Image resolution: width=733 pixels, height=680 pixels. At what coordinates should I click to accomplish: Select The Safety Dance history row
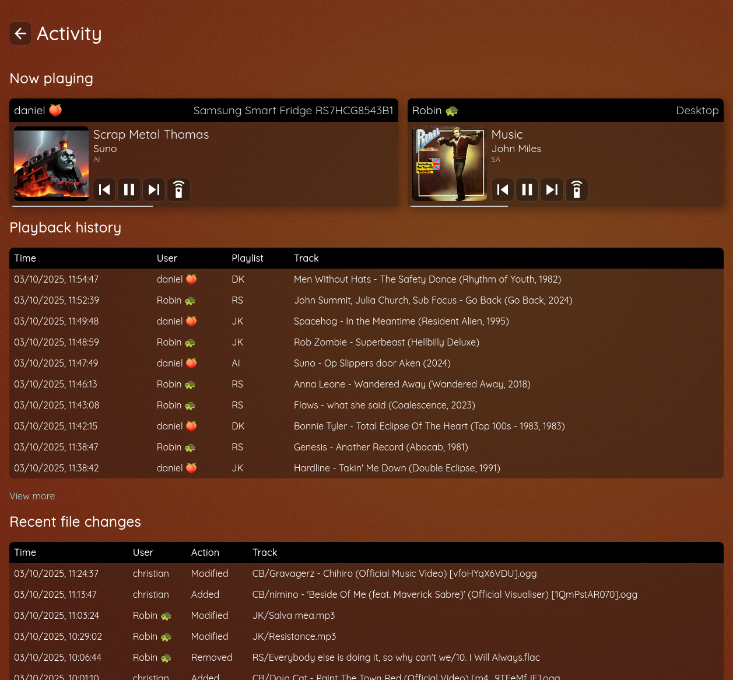tap(427, 280)
